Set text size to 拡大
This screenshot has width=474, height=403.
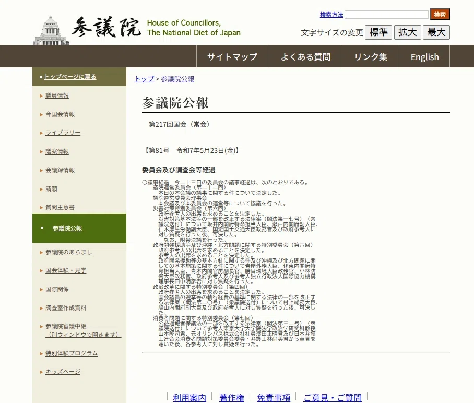tap(408, 32)
